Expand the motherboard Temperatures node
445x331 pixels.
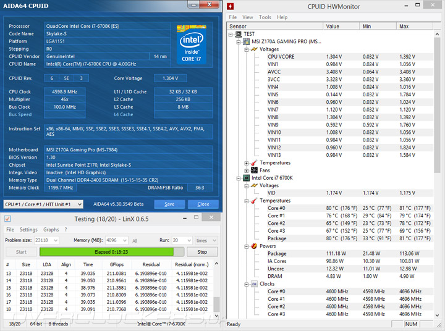click(x=247, y=163)
